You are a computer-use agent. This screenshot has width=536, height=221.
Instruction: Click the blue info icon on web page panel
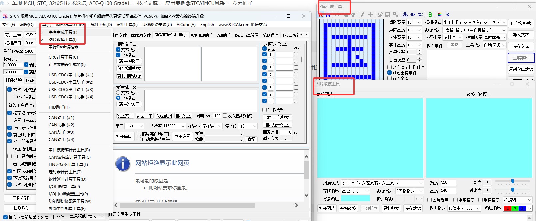tap(123, 164)
